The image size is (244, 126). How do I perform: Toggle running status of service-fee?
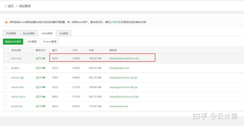point(41,87)
